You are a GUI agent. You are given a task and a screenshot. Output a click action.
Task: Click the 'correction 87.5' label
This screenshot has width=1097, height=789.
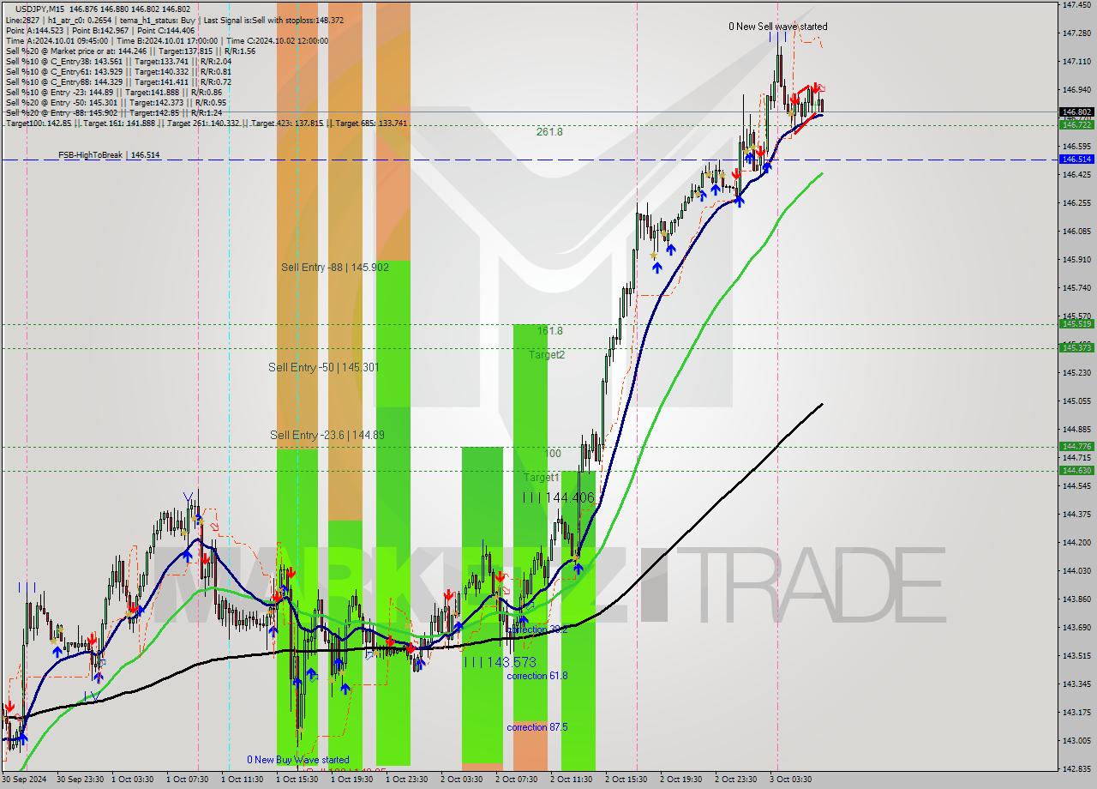[x=537, y=727]
